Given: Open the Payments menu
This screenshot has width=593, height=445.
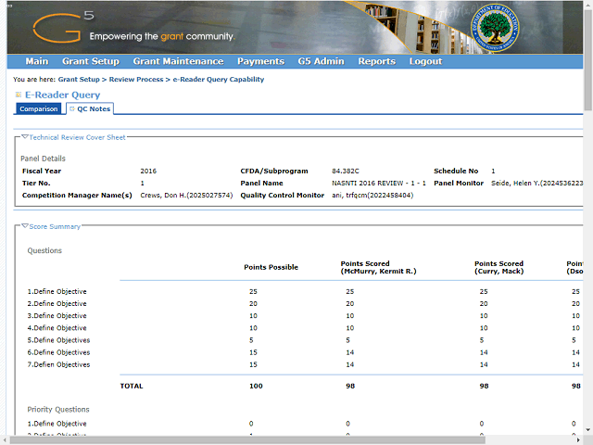Looking at the screenshot, I should [x=260, y=61].
